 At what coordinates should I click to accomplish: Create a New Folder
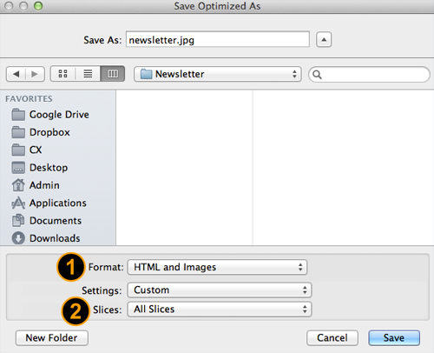52,338
